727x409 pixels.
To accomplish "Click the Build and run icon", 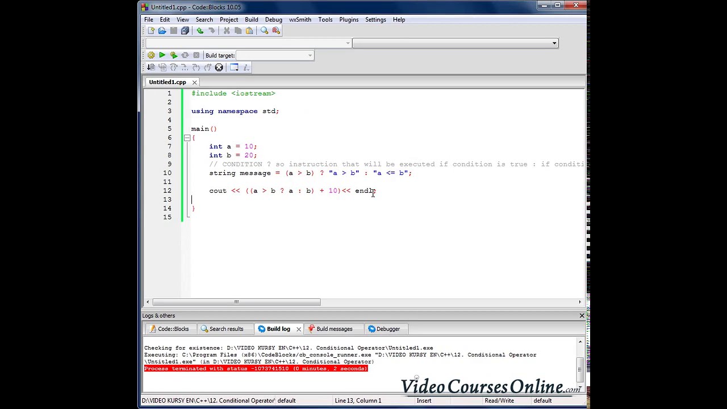I will 173,55.
